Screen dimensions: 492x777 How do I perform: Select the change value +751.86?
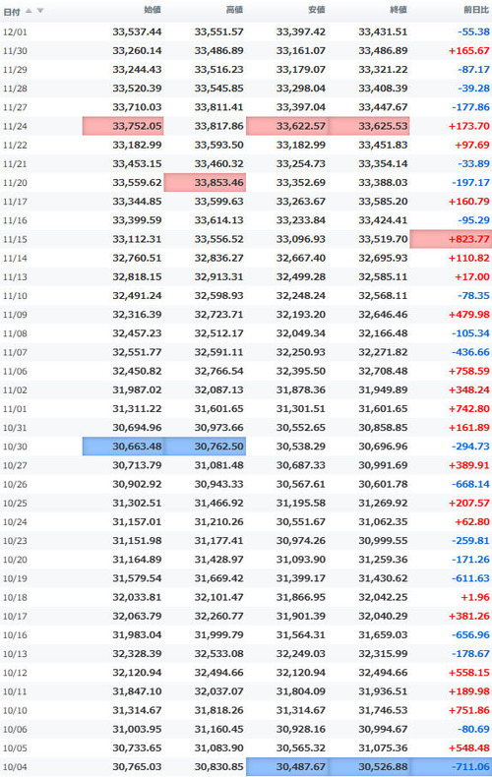(468, 710)
